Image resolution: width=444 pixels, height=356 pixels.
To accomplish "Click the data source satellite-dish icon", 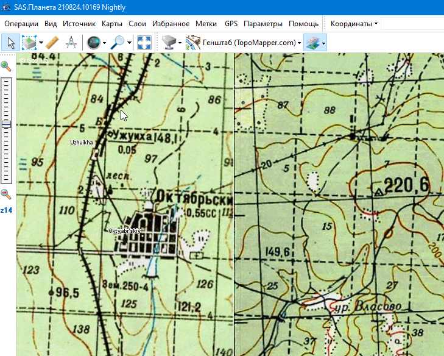I will 169,43.
